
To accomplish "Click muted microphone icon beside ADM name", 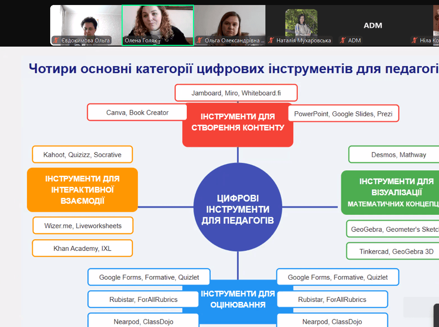I will point(343,41).
